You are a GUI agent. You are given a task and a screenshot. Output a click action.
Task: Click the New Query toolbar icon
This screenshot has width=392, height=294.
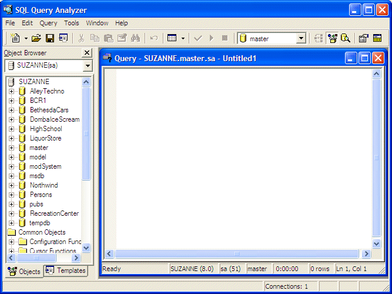coord(15,38)
